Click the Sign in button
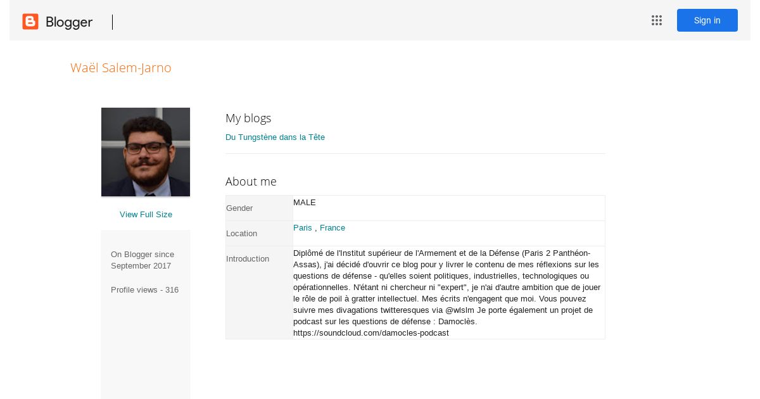Viewport: 760px width, 399px height. [707, 20]
